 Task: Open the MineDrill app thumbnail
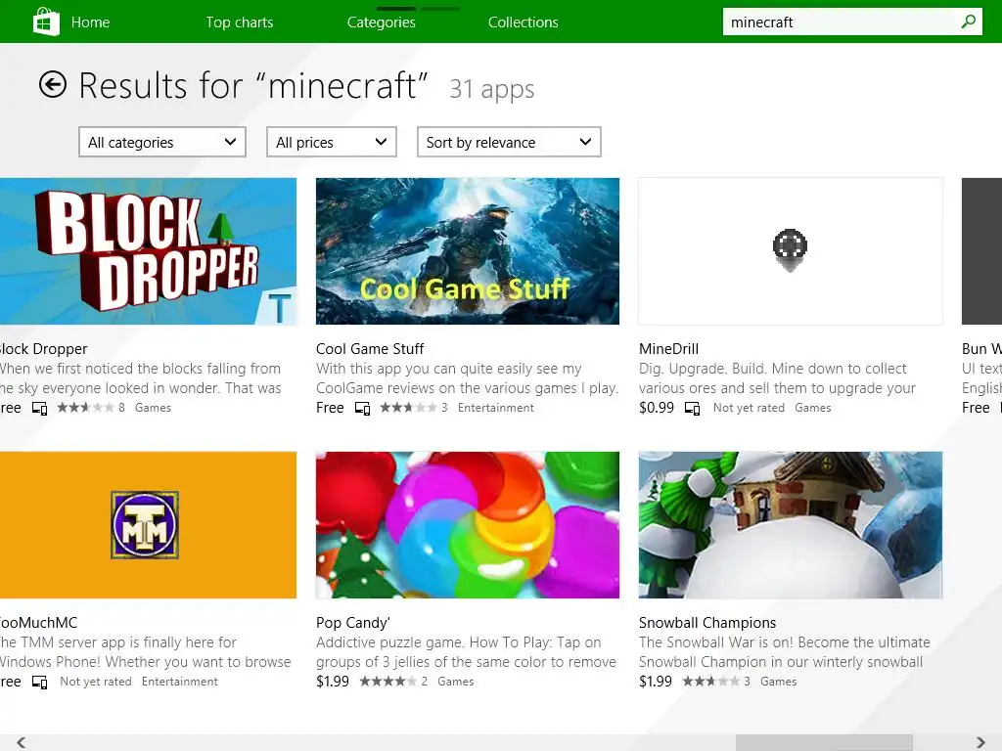coord(791,251)
